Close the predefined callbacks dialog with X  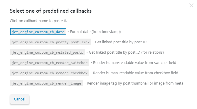coord(191,5)
